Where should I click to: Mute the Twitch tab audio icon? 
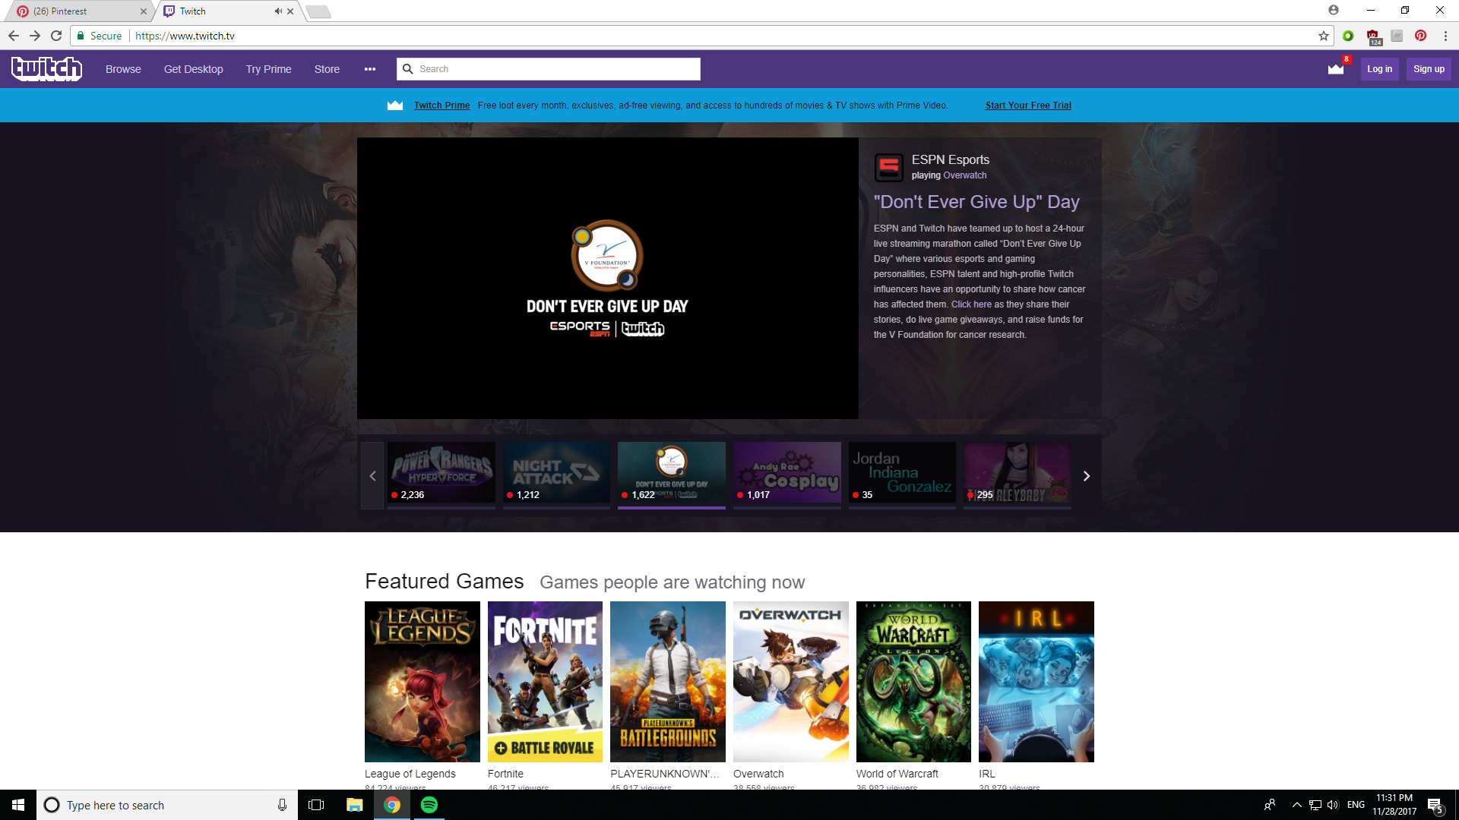[x=278, y=11]
